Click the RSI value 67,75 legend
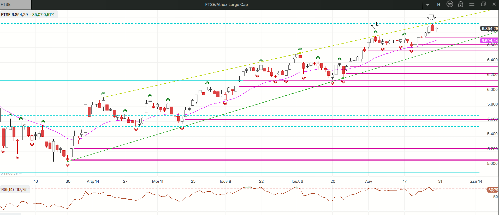 (x=22, y=190)
